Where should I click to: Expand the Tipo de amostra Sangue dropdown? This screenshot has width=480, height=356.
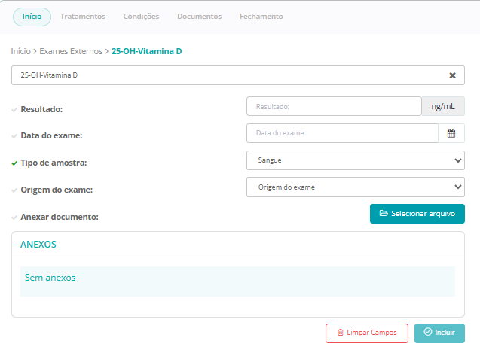[x=355, y=160]
